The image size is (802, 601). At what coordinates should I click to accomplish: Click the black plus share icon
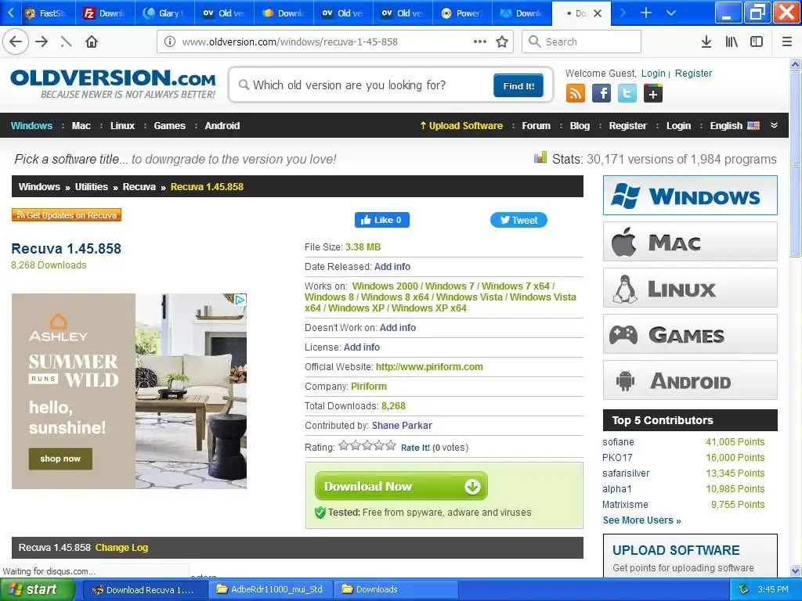pos(653,94)
